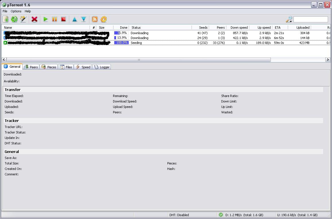
Task: Open the File menu
Action: (x=5, y=11)
